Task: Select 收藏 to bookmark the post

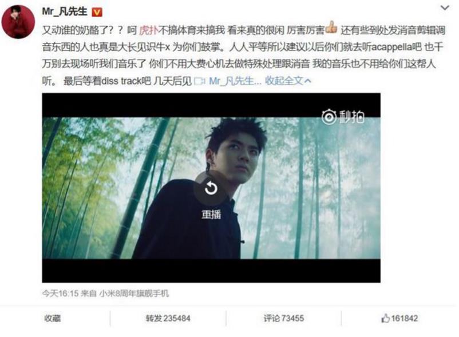Action: tap(53, 318)
